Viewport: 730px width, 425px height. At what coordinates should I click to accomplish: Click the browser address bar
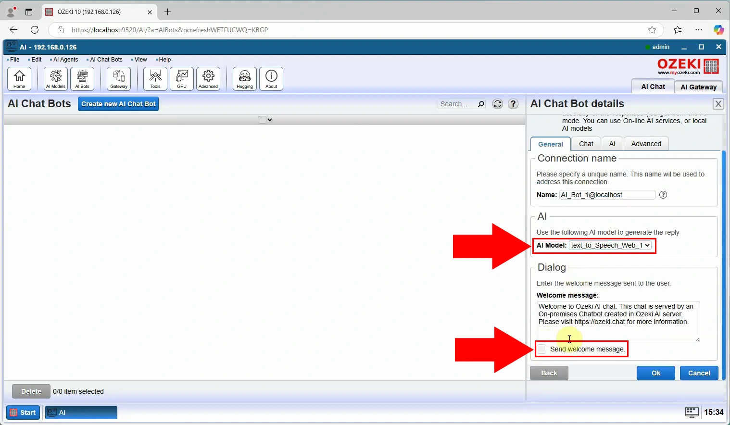pyautogui.click(x=356, y=30)
